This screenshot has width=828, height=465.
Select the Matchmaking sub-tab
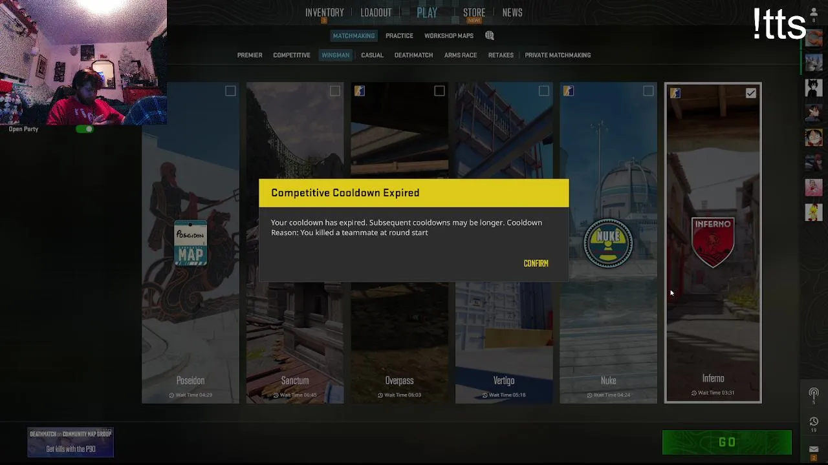click(354, 36)
